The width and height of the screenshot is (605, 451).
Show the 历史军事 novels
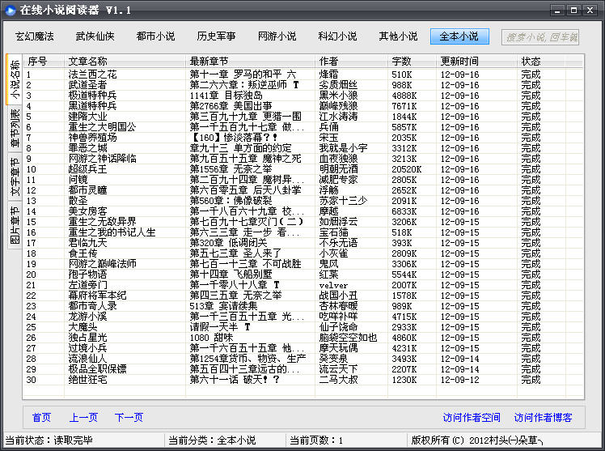click(x=217, y=36)
